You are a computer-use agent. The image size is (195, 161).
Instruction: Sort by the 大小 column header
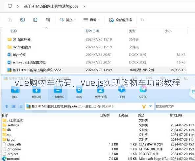pos(168,31)
